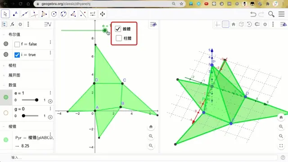Open 3D view more options dots
This screenshot has height=162, width=288.
pyautogui.click(x=273, y=24)
